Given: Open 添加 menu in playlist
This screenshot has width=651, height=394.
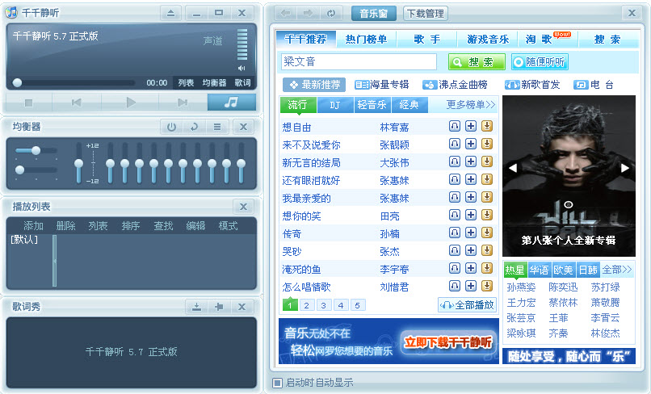Looking at the screenshot, I should tap(33, 226).
